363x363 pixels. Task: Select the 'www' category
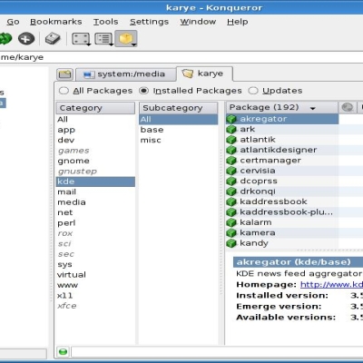95,285
